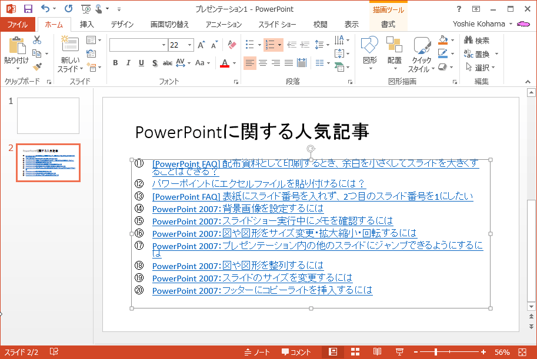Click the Find (検索) binoculars button

tap(477, 41)
